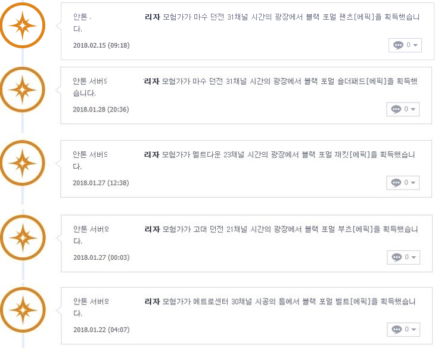The height and width of the screenshot is (351, 438).
Task: Click the speech bubble icon on the 2018.01.27 (12:38) entry
Action: 396,182
